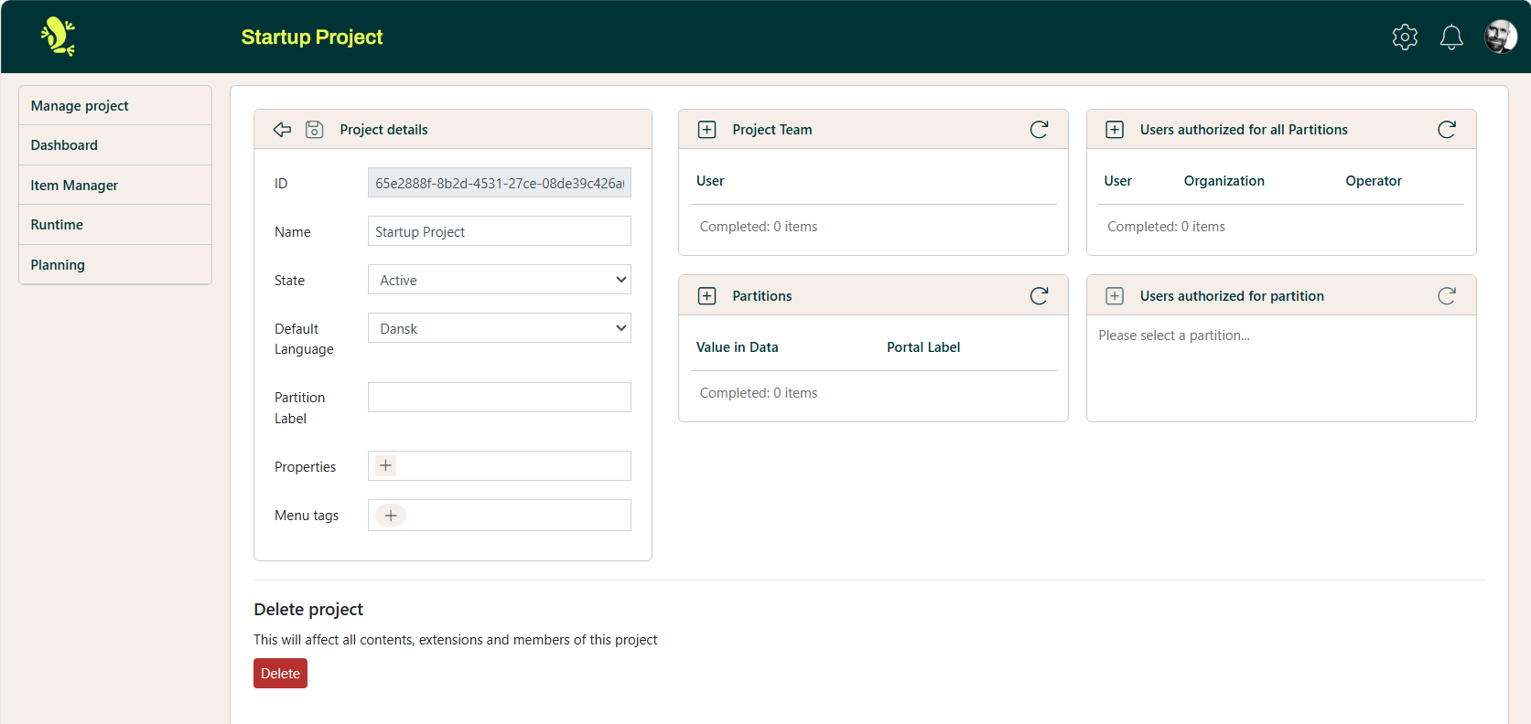Open the user profile avatar
Image resolution: width=1531 pixels, height=724 pixels.
(1500, 37)
